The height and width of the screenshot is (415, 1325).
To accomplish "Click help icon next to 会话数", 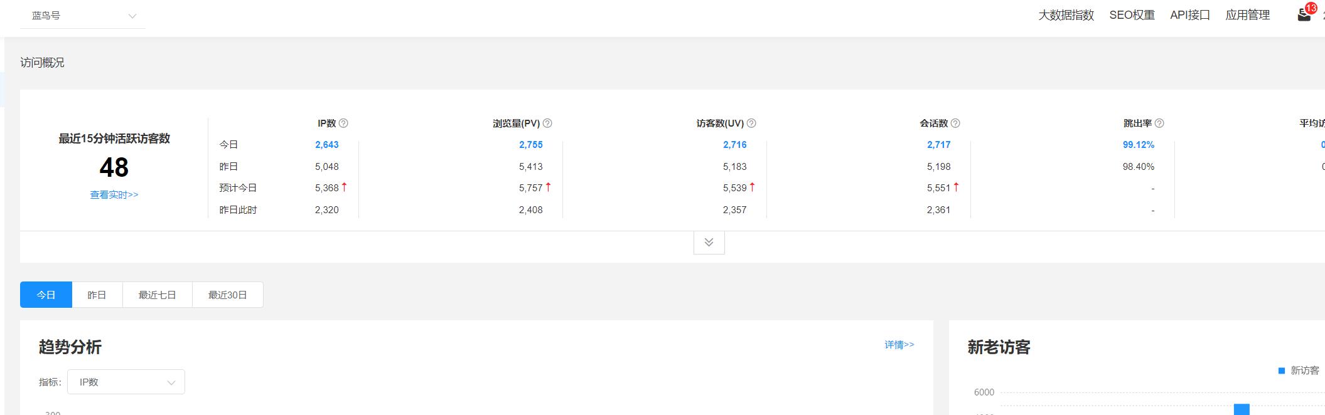I will pyautogui.click(x=955, y=123).
